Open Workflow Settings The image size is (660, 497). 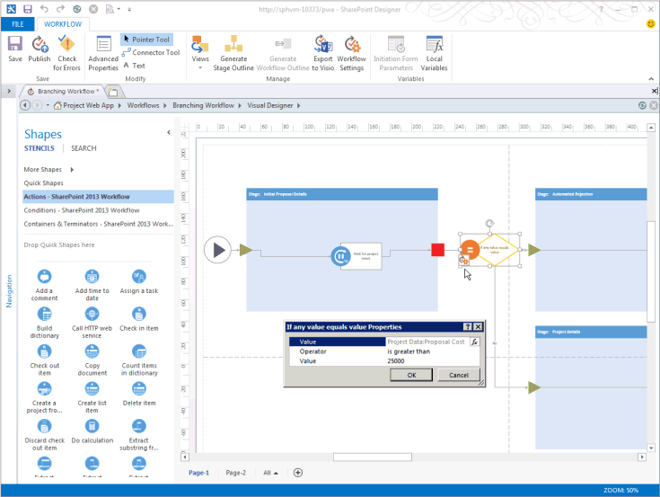pyautogui.click(x=352, y=52)
